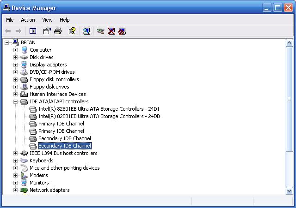Open Help via the question-mark toolbar icon
This screenshot has width=296, height=208.
72,31
